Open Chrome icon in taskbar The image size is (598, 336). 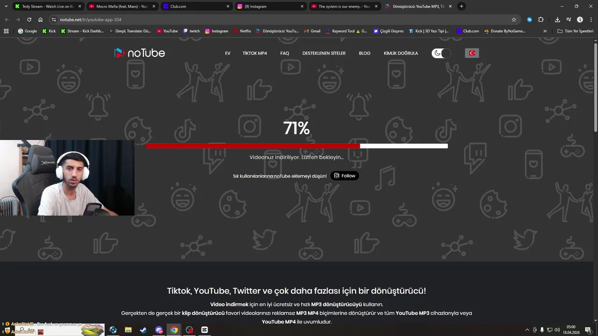pos(174,330)
